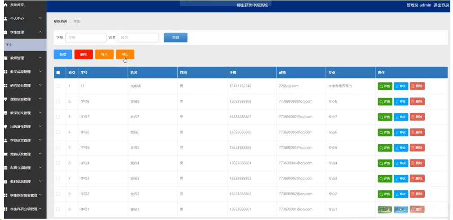
Task: Click the person icon beside 个人中心
Action: pos(5,18)
